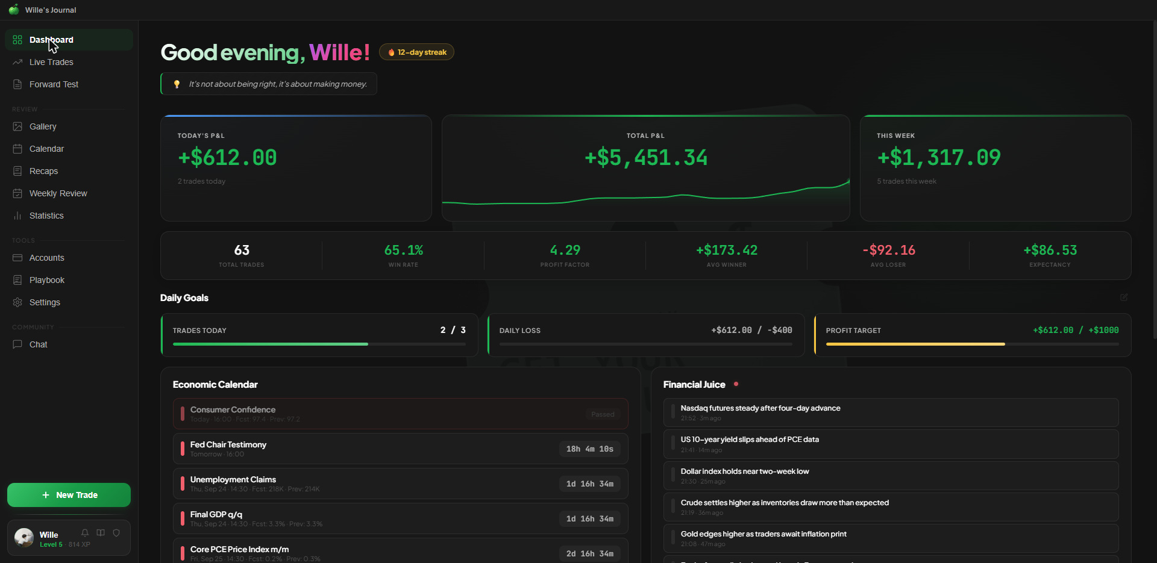The width and height of the screenshot is (1157, 563).
Task: Click the +$86.53 expectancy value
Action: point(1050,250)
